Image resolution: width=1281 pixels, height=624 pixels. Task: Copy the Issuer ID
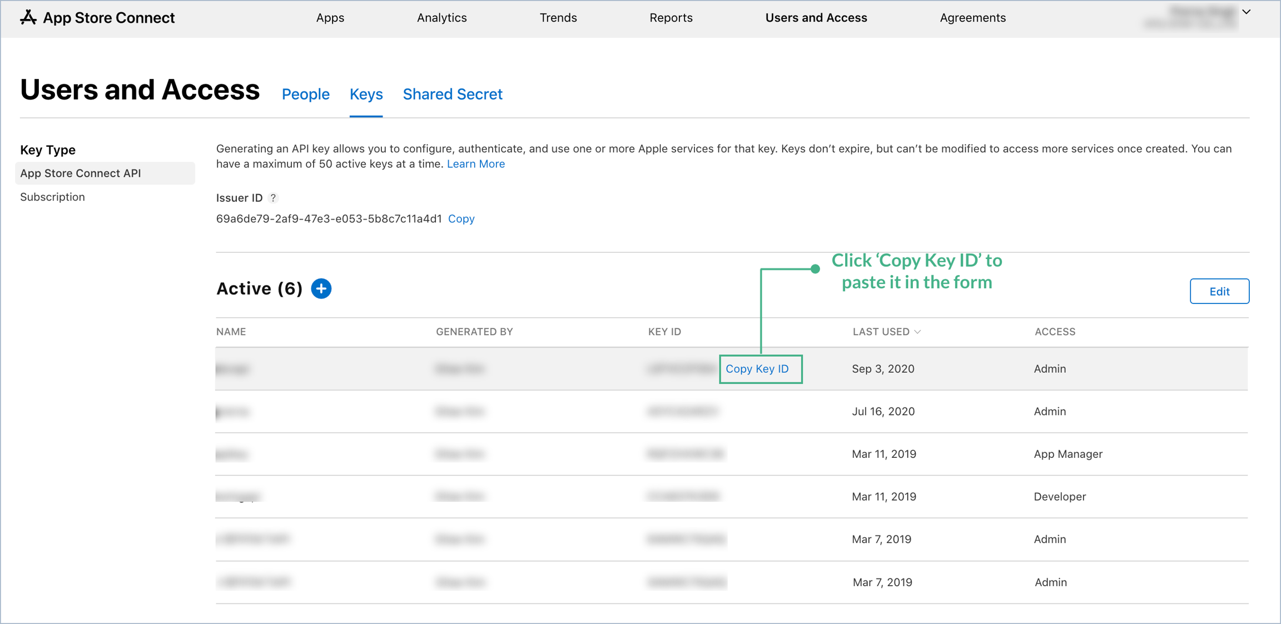pyautogui.click(x=461, y=219)
